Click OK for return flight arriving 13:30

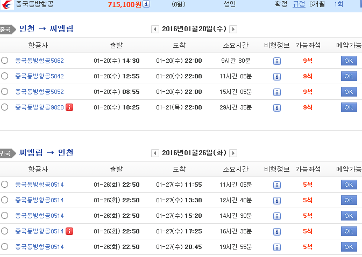[349, 200]
